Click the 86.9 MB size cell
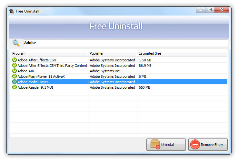The image size is (238, 161). pos(145,66)
